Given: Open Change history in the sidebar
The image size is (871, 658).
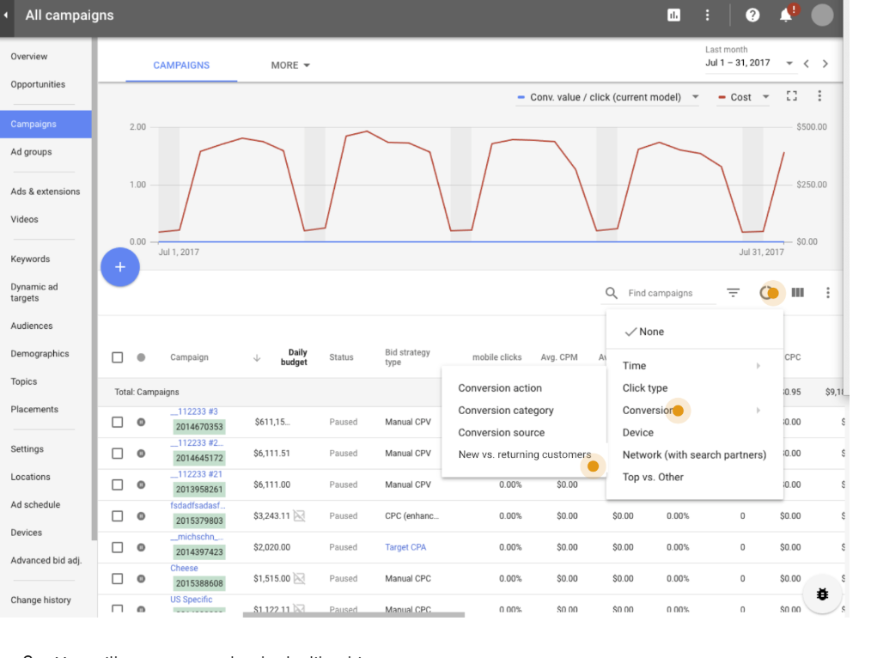Looking at the screenshot, I should pyautogui.click(x=40, y=600).
